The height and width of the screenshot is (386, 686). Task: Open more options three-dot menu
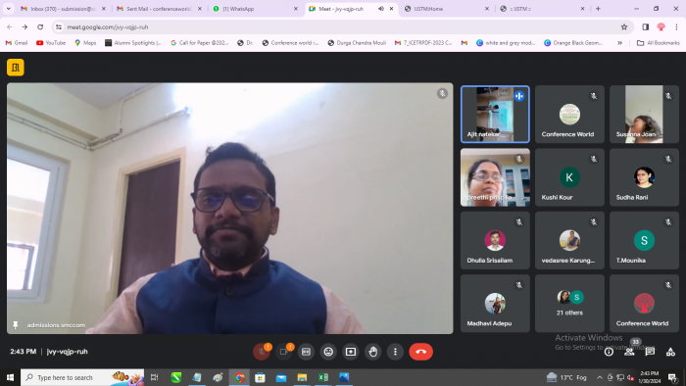coord(395,352)
